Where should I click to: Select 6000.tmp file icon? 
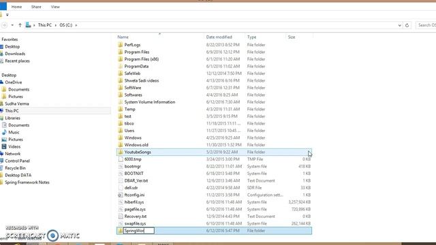pos(121,159)
